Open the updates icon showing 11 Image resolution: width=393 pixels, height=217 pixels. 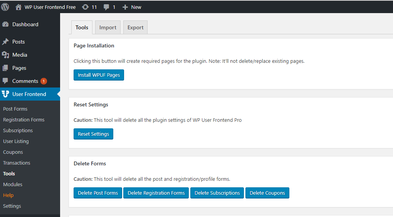[x=85, y=7]
